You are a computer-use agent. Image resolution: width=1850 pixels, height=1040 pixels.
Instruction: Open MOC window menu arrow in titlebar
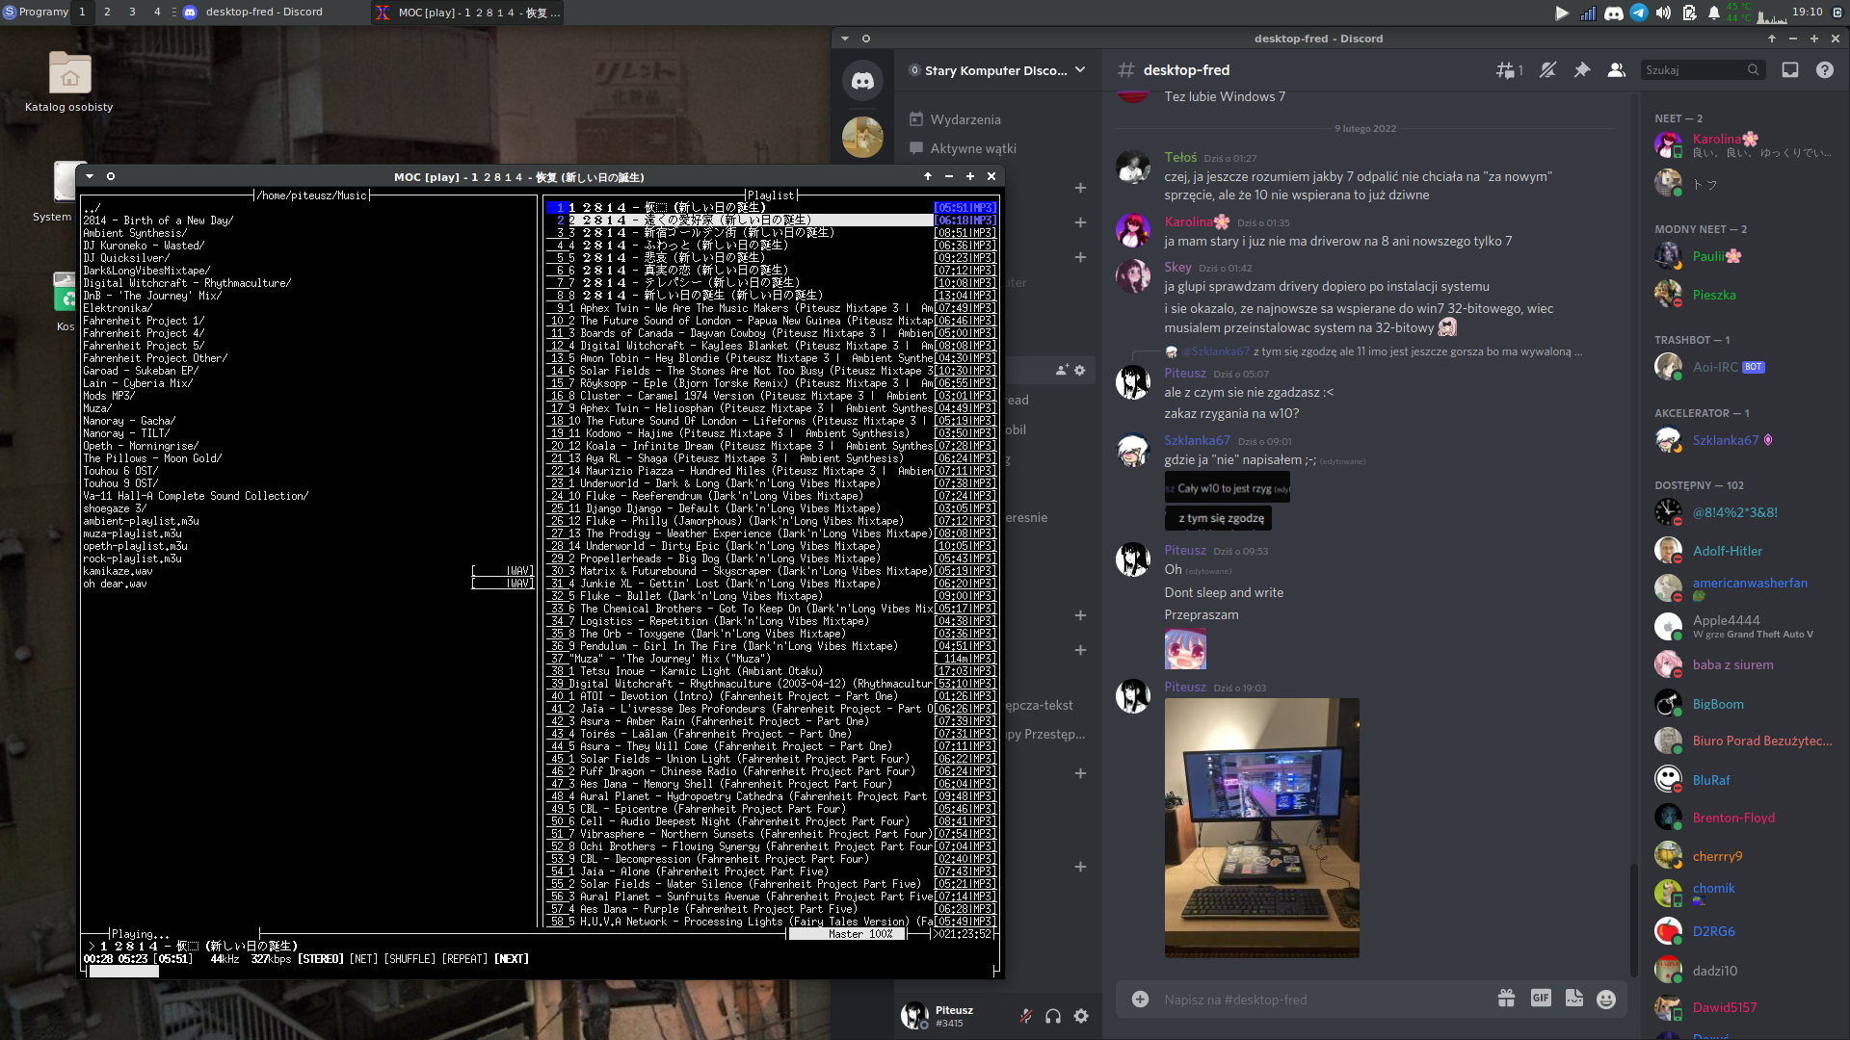pyautogui.click(x=90, y=176)
